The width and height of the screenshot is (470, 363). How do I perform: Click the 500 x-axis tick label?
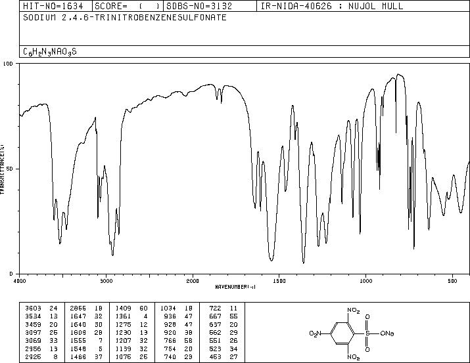point(452,281)
